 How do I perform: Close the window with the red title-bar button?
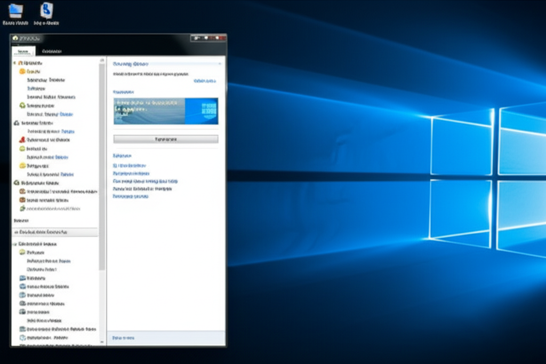tap(221, 38)
